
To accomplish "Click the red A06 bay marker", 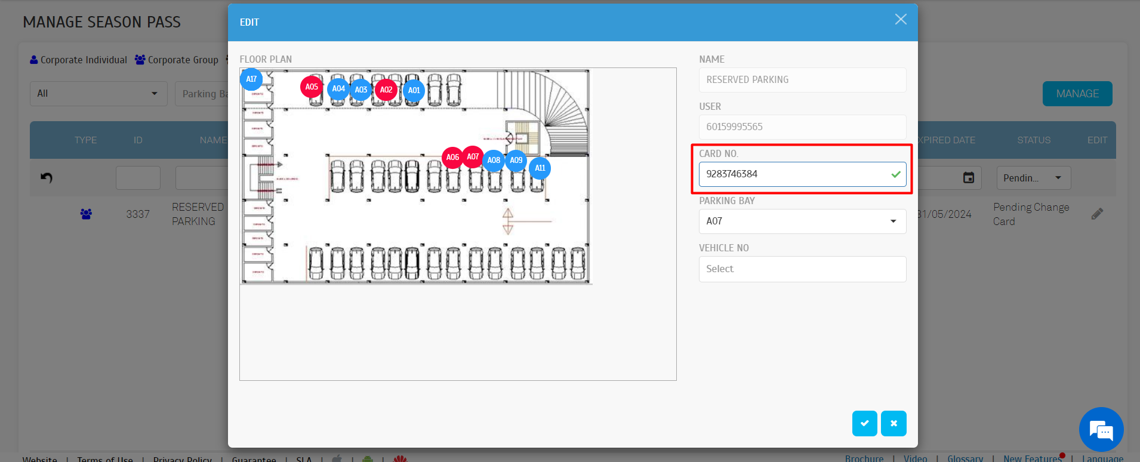I will pyautogui.click(x=452, y=158).
